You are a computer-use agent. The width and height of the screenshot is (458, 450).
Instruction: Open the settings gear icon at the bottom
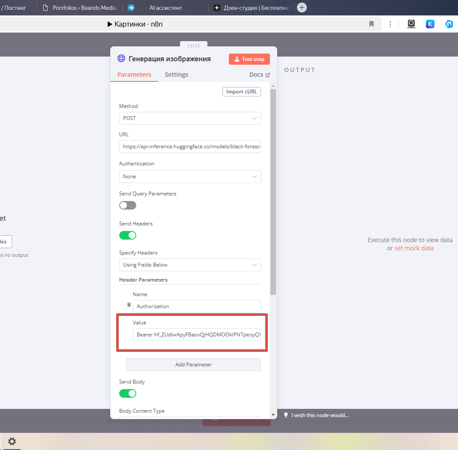[x=12, y=441]
